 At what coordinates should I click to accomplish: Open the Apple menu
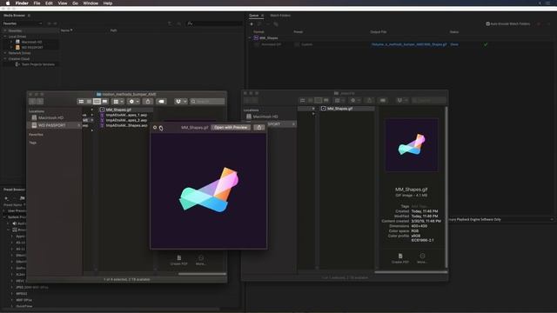(8, 3)
